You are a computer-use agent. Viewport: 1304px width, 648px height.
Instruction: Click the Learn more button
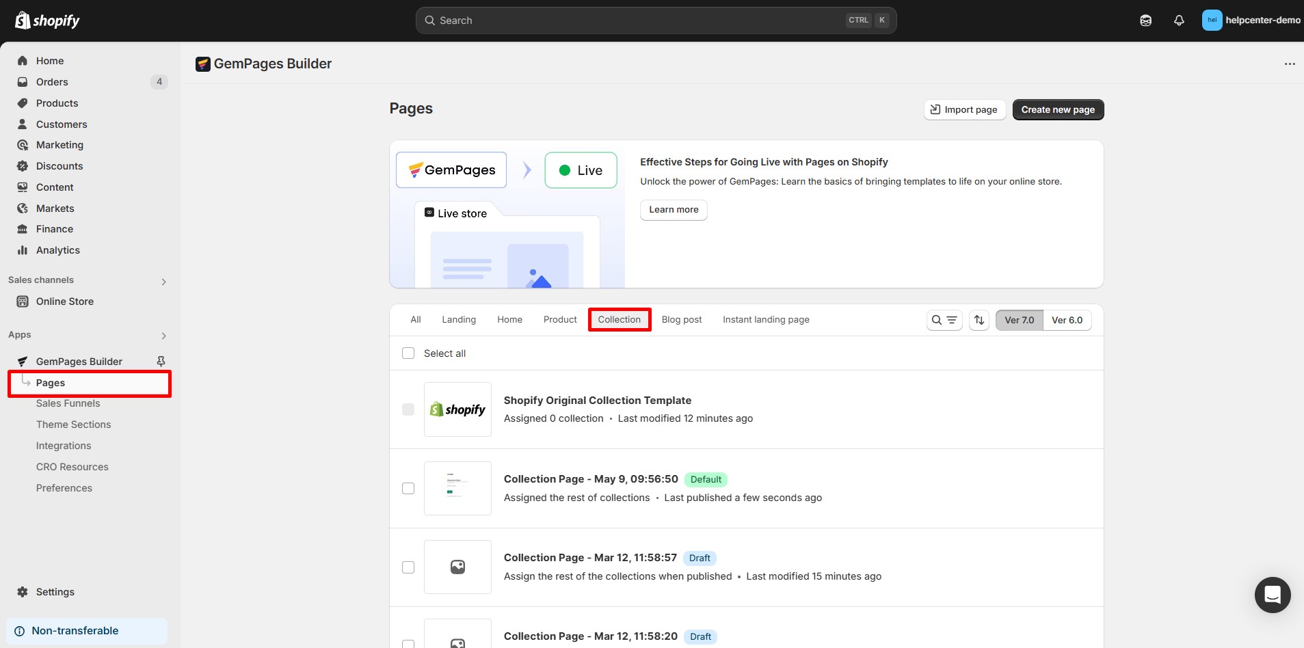point(674,210)
